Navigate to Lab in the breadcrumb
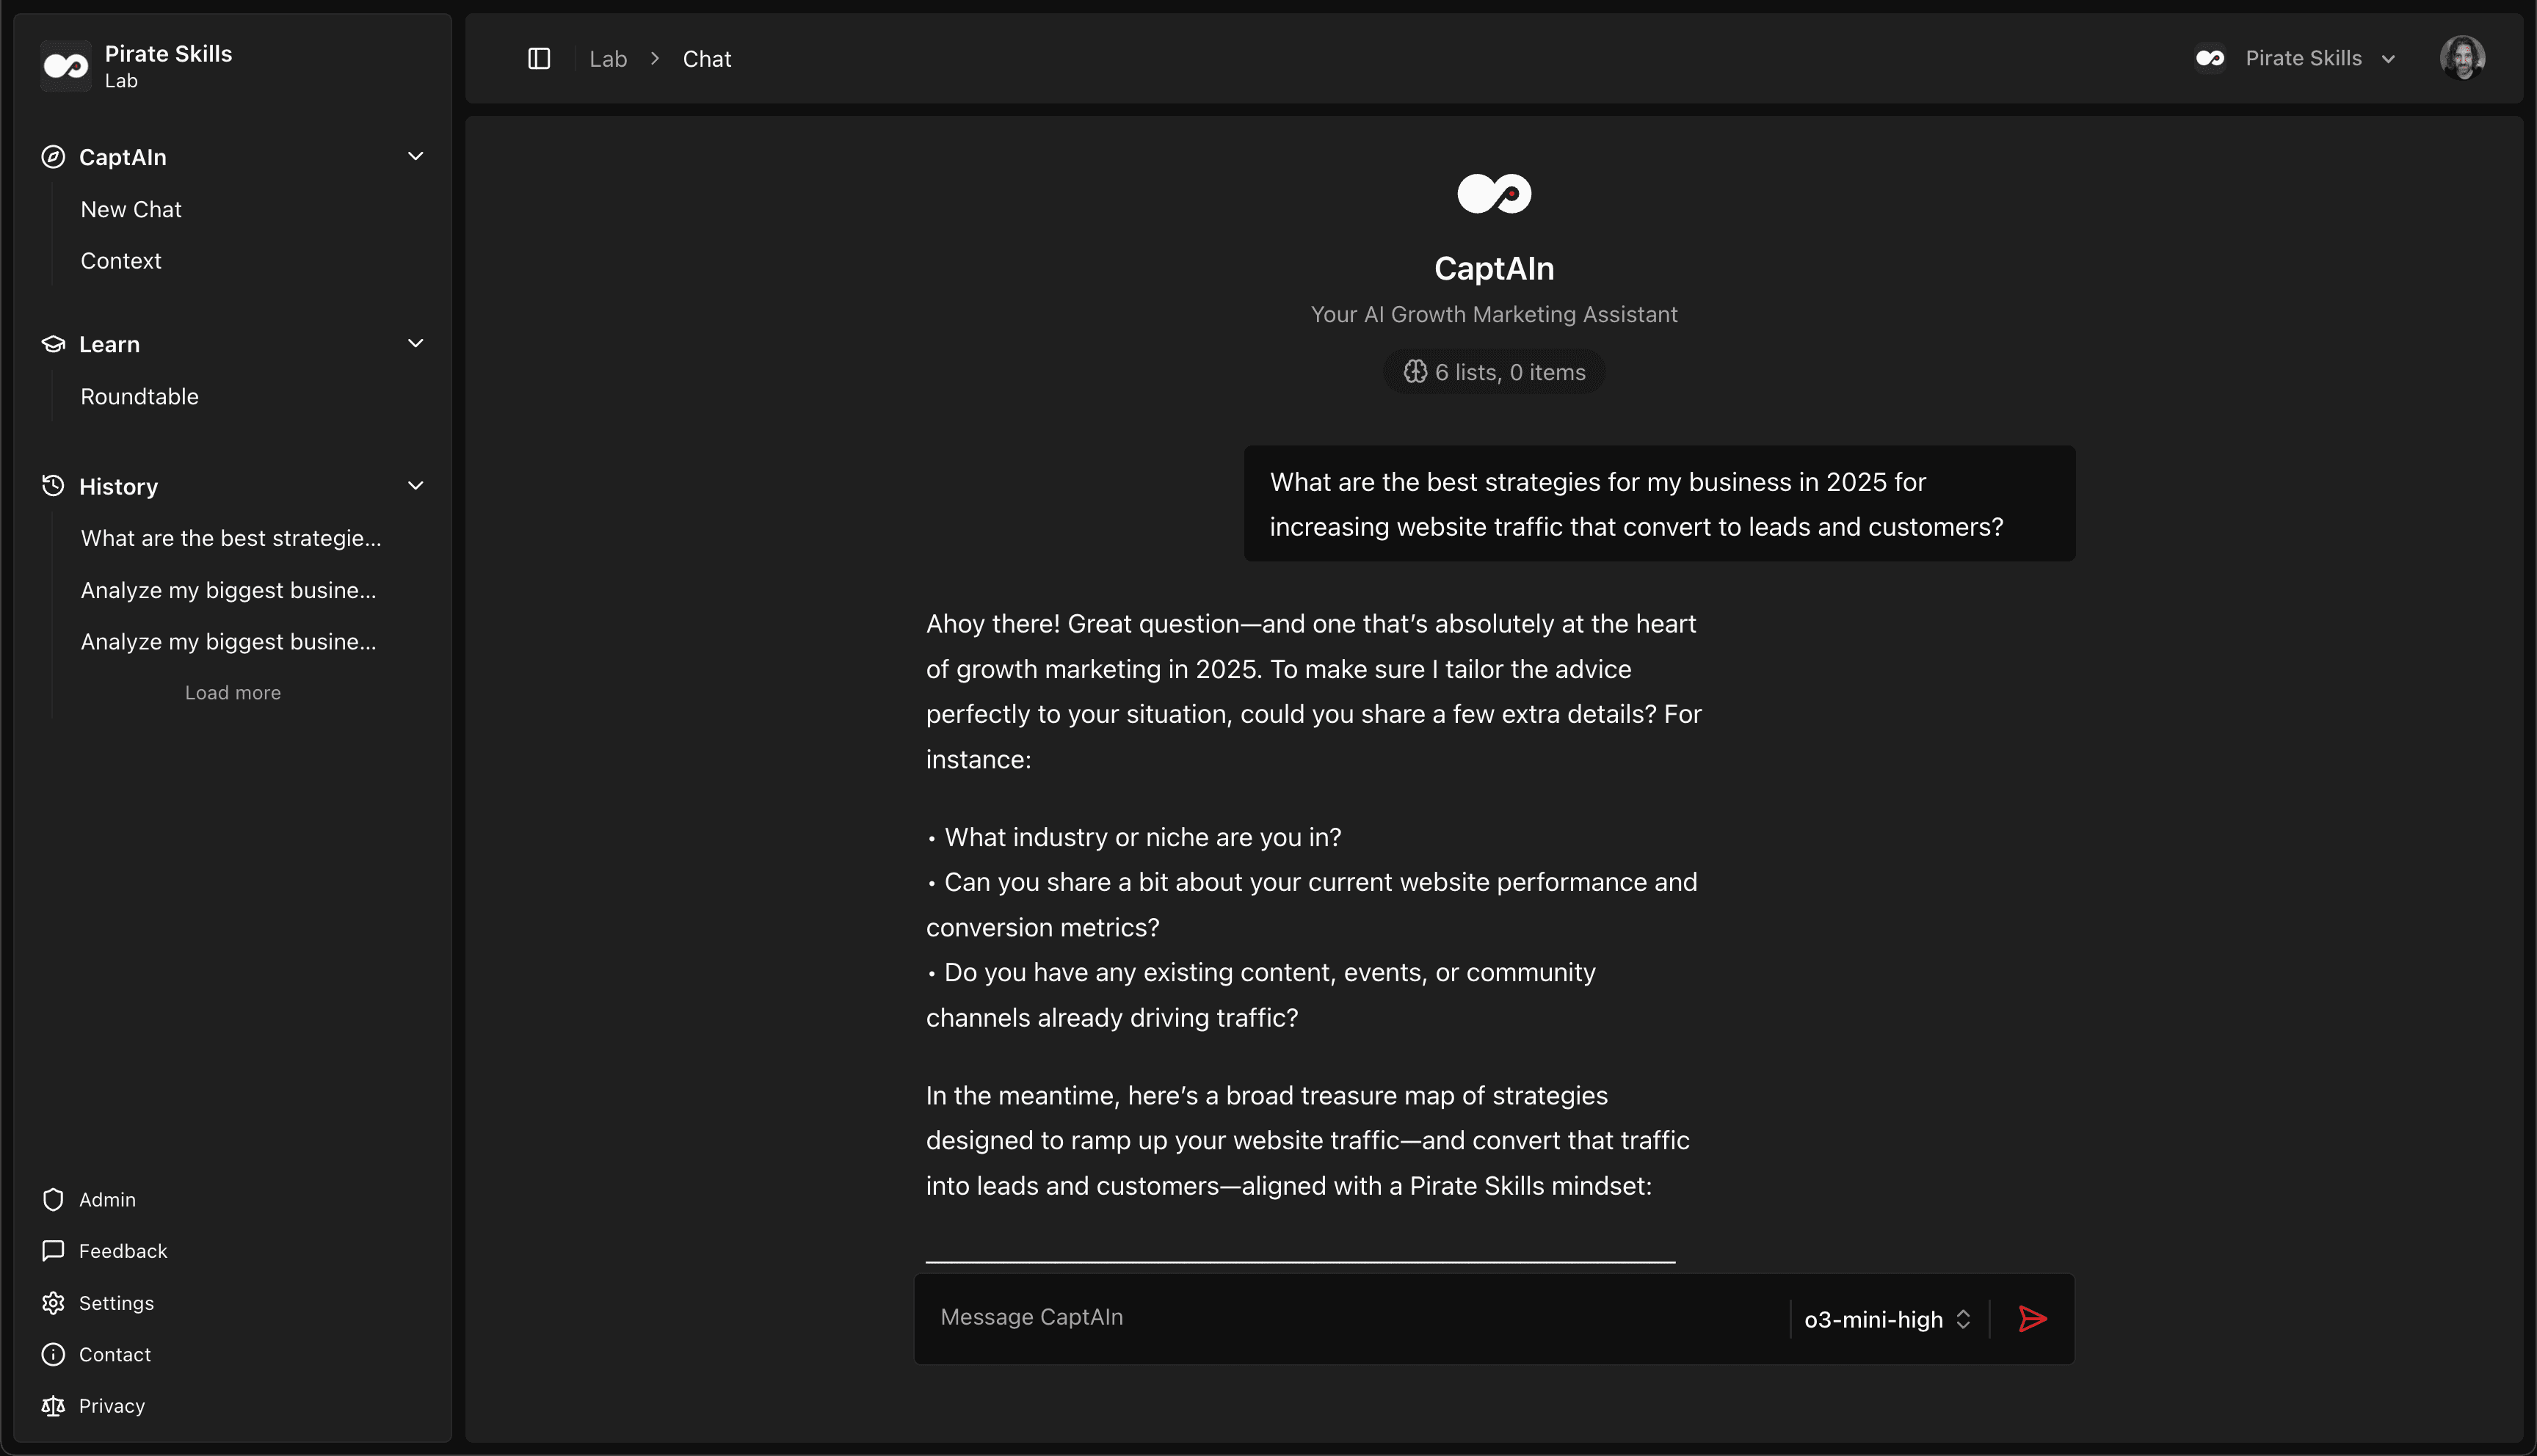Viewport: 2537px width, 1456px height. coord(608,58)
